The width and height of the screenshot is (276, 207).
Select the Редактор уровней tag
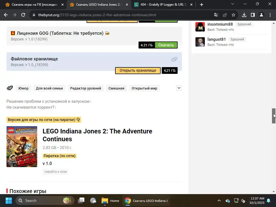click(x=85, y=88)
